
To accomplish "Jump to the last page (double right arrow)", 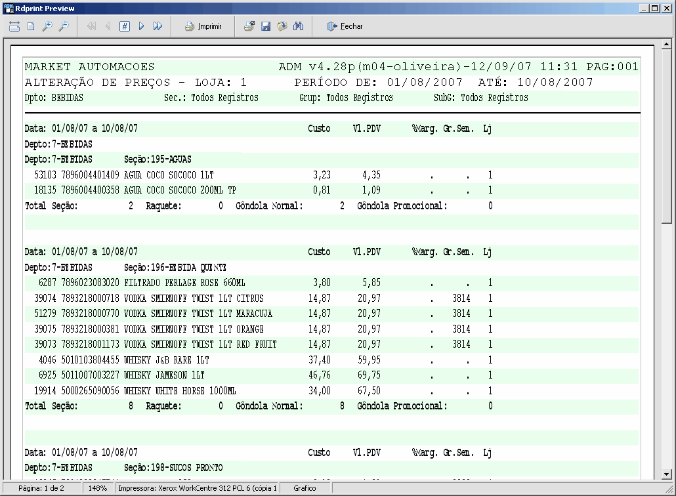I will pyautogui.click(x=158, y=26).
